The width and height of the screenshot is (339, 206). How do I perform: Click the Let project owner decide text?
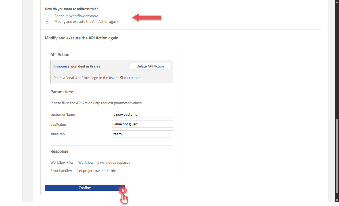tap(97, 171)
